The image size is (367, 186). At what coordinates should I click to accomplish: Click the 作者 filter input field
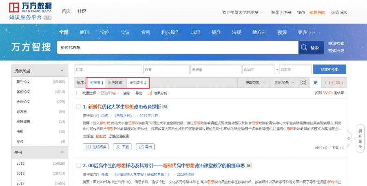tap(166, 69)
